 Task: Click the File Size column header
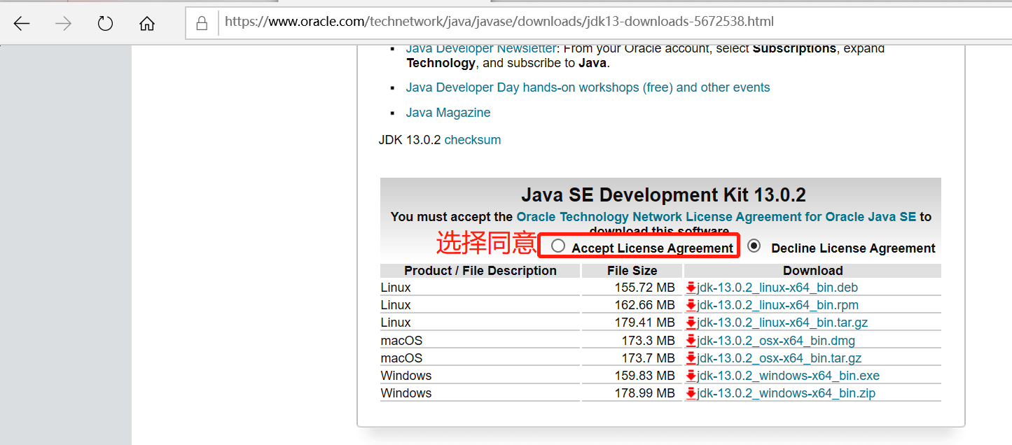632,271
